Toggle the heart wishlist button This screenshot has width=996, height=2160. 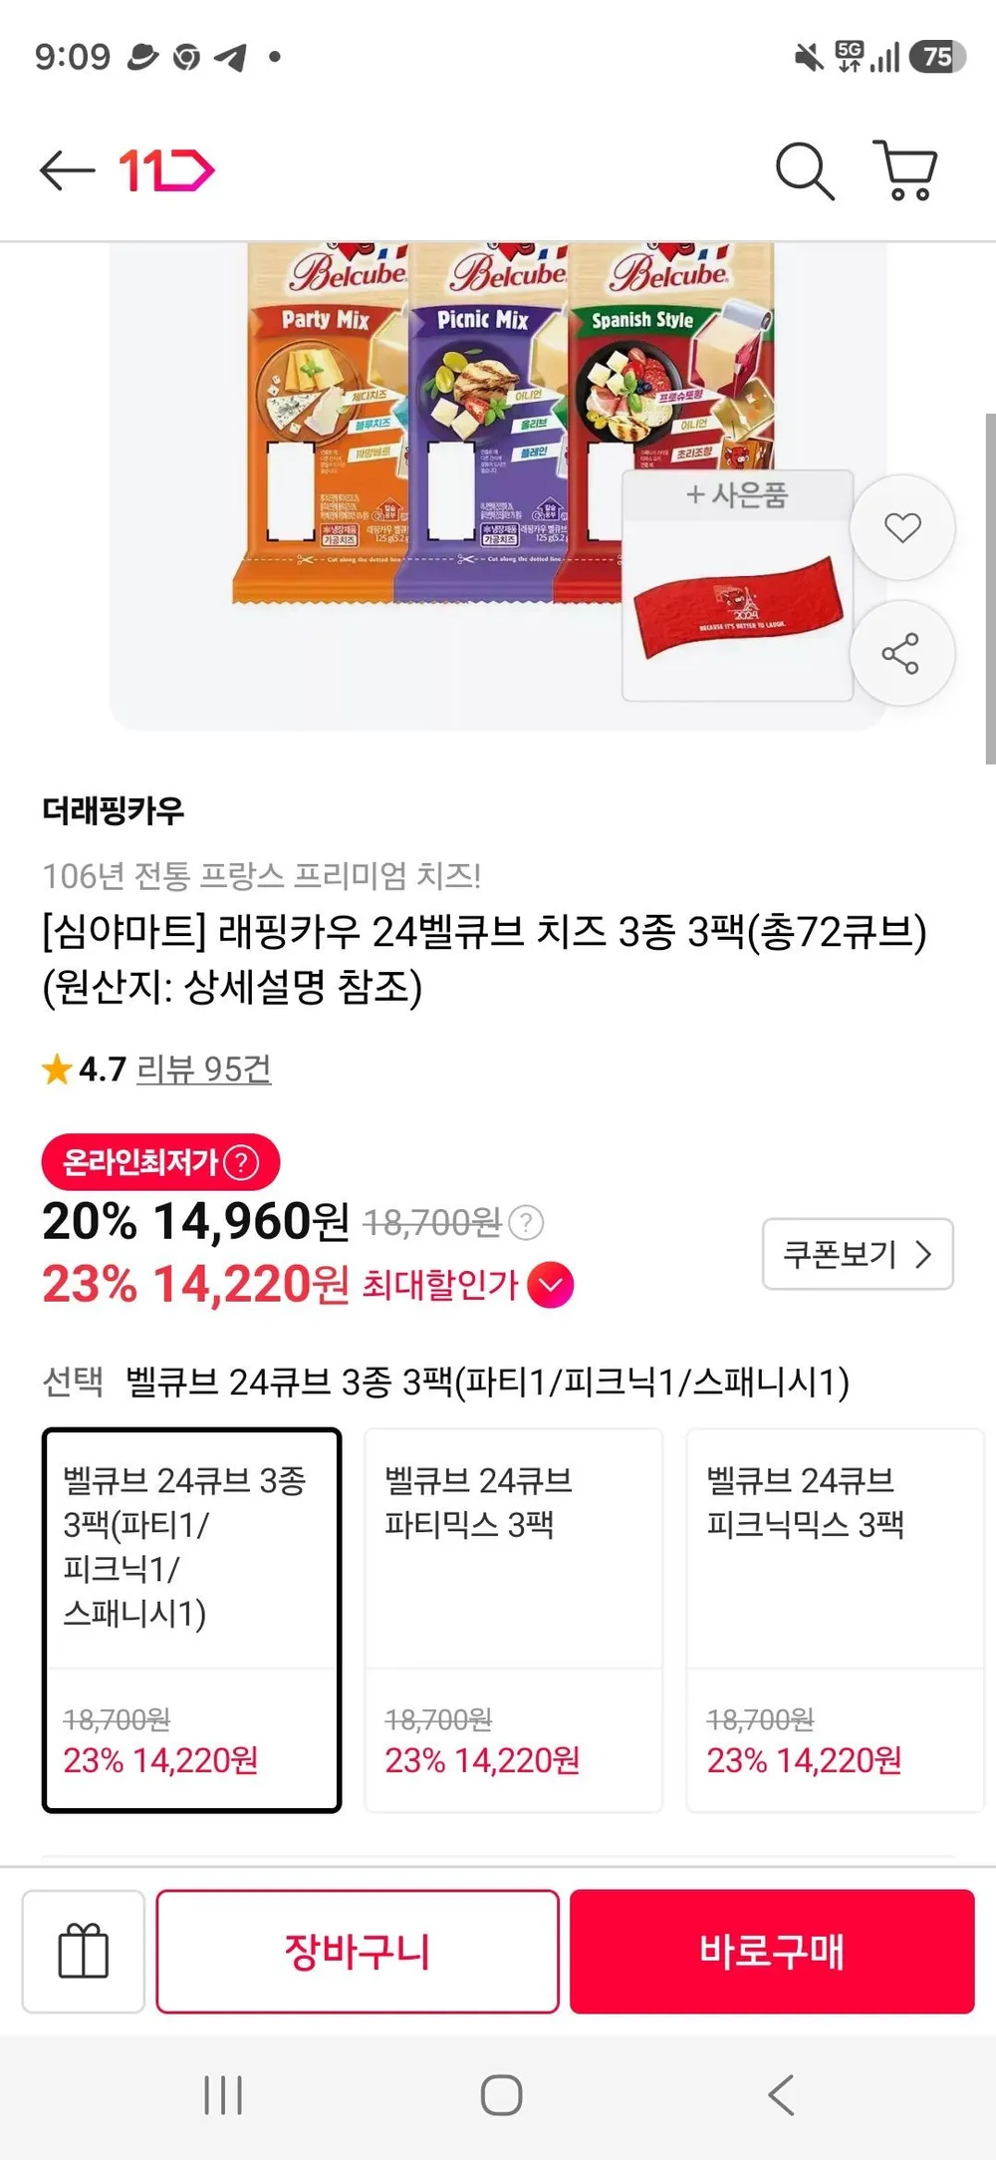coord(902,527)
